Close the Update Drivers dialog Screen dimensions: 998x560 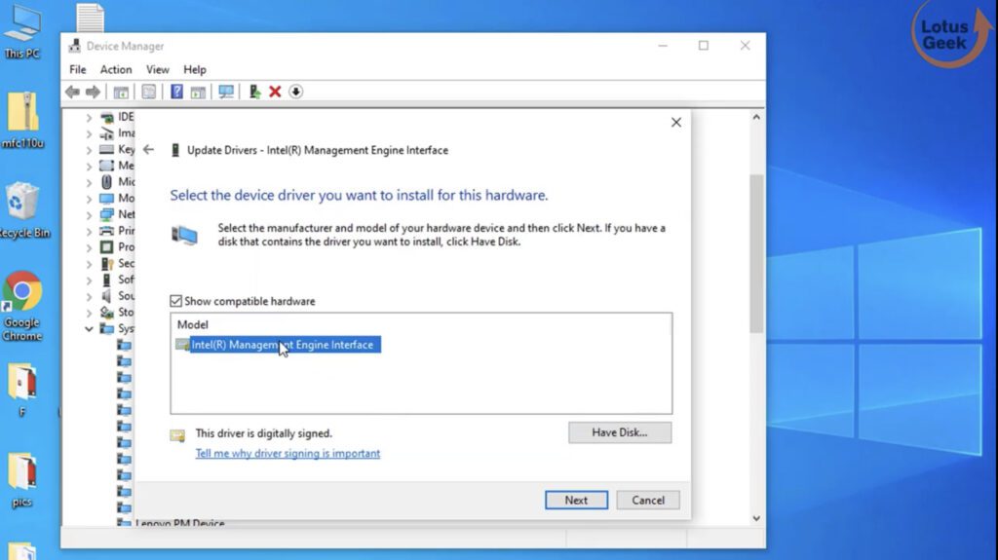[676, 122]
